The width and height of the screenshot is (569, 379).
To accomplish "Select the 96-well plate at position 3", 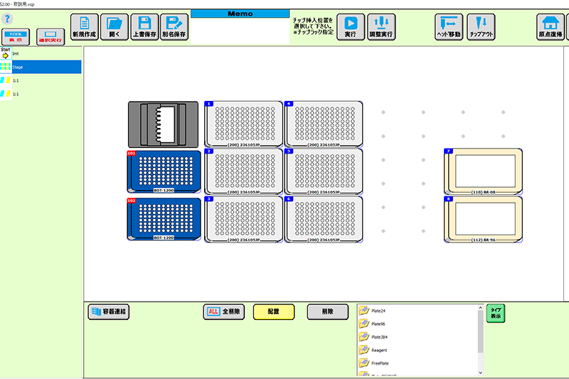I will click(243, 219).
